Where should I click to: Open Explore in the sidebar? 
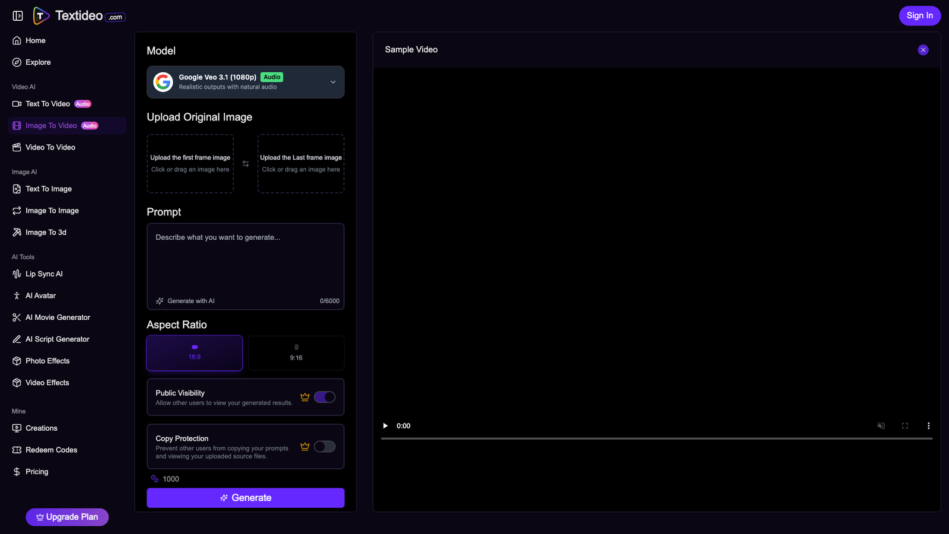(67, 62)
